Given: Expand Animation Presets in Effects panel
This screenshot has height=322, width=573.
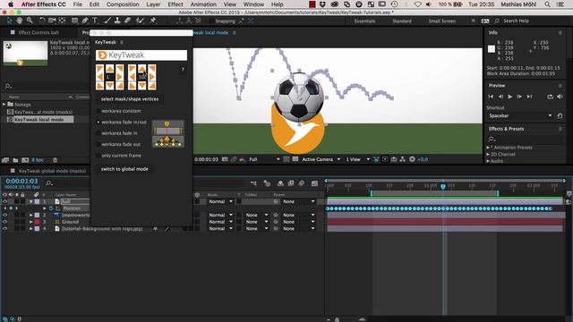Looking at the screenshot, I should (x=488, y=148).
